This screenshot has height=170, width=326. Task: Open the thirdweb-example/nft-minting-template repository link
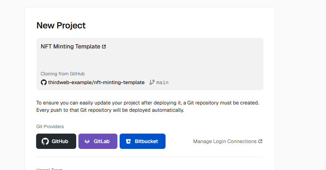[96, 83]
